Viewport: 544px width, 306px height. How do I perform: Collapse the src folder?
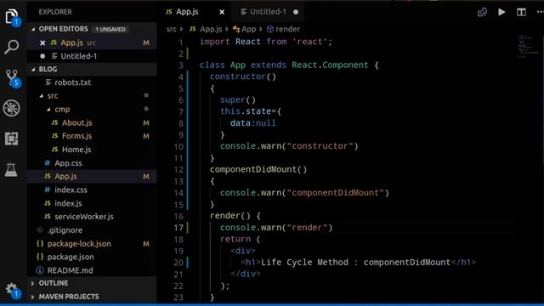tap(53, 96)
